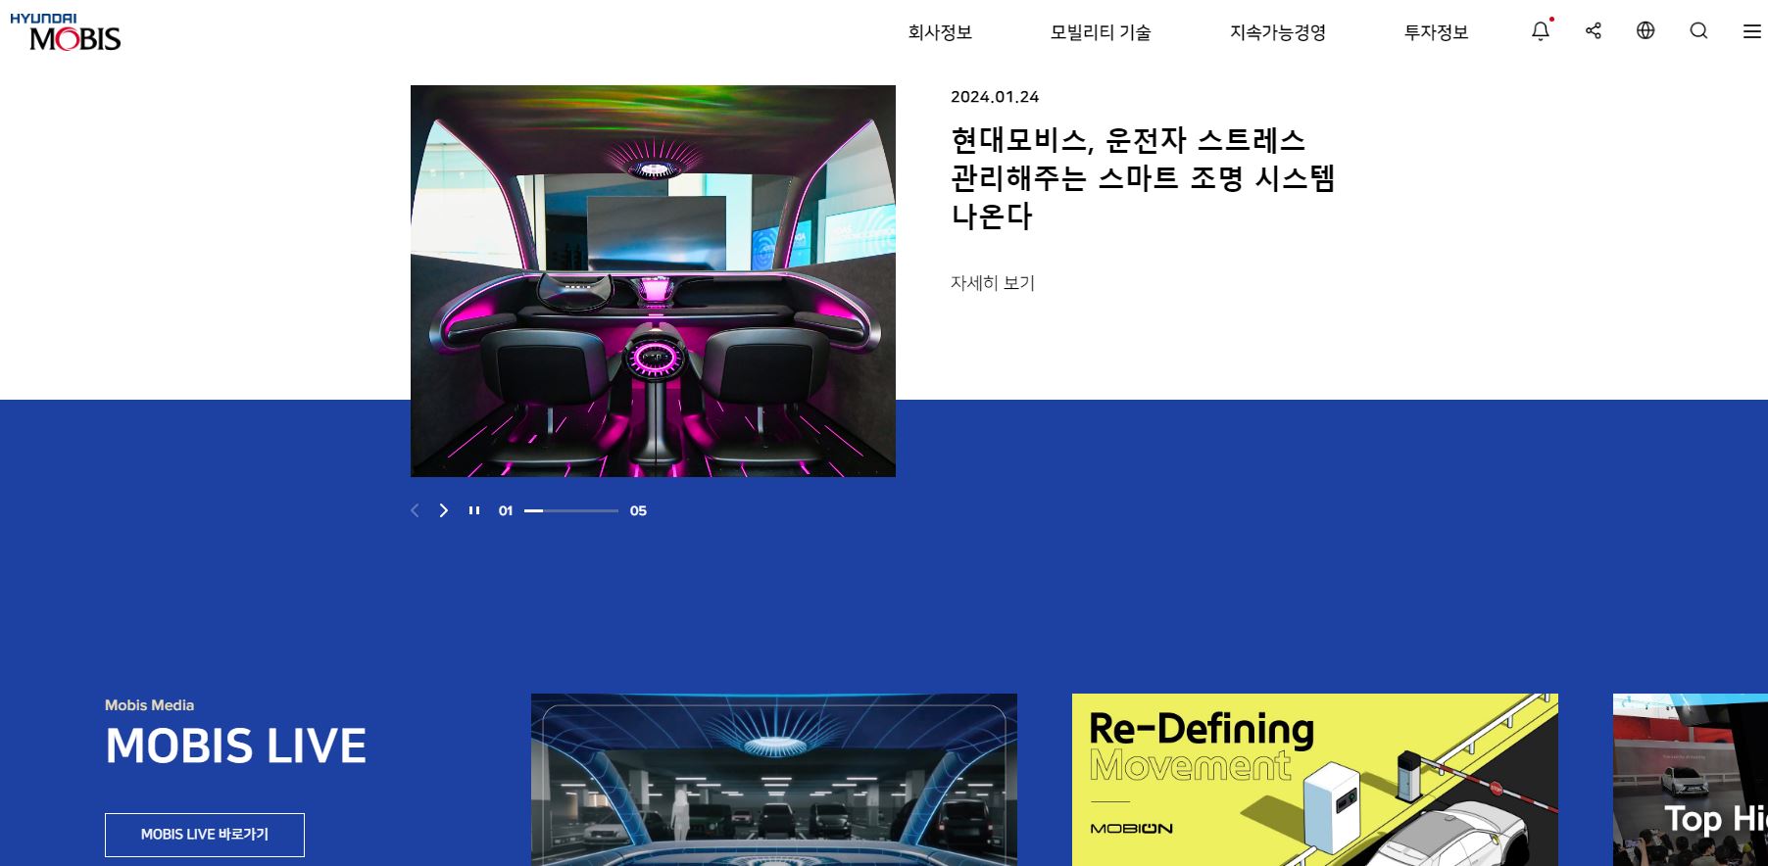Click the MOBIS LIVE heading
Viewport: 1768px width, 866px height.
(x=236, y=746)
